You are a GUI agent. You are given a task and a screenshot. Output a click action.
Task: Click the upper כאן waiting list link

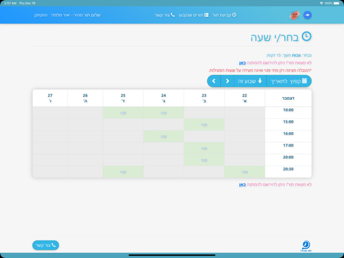tap(242, 63)
